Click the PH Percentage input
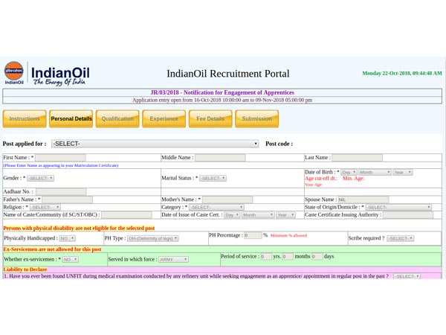446x335 pixels. [253, 235]
